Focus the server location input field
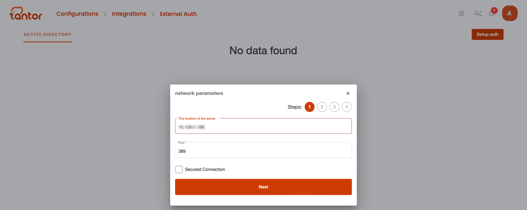 (263, 126)
